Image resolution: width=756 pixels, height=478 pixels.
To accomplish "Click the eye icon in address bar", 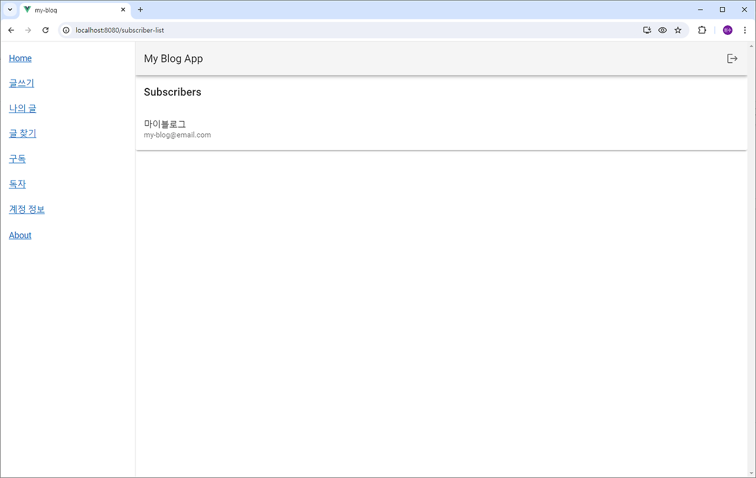I will click(663, 30).
